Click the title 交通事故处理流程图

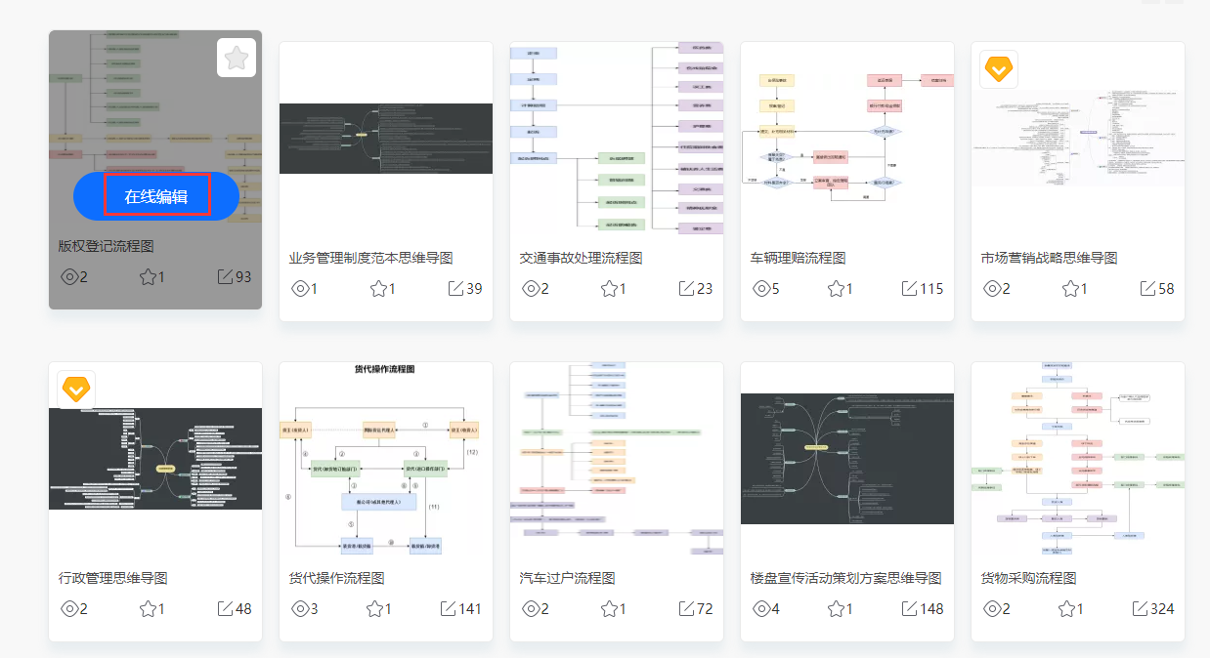[x=582, y=258]
